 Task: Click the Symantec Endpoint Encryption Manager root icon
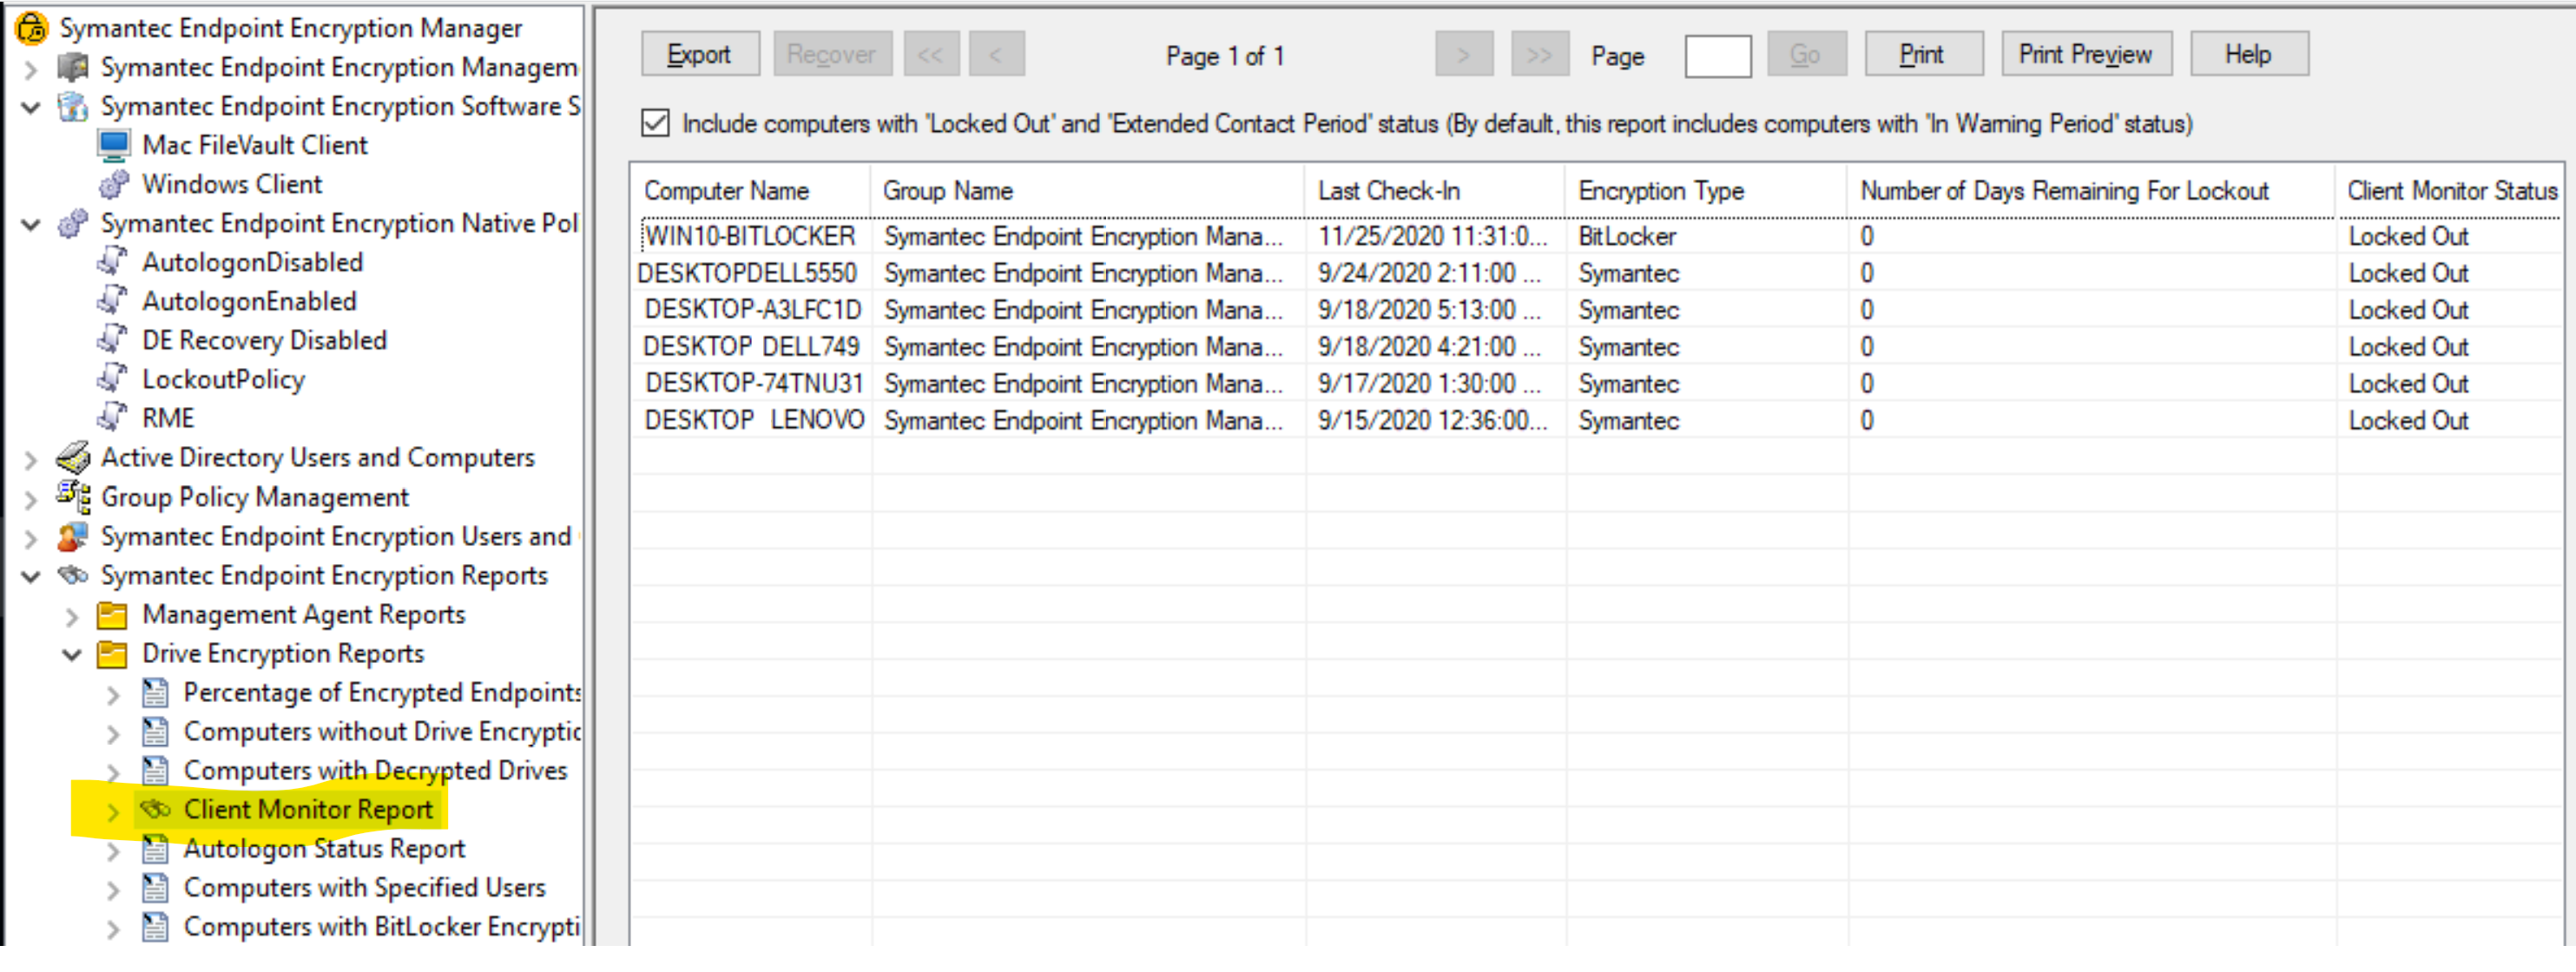(31, 27)
